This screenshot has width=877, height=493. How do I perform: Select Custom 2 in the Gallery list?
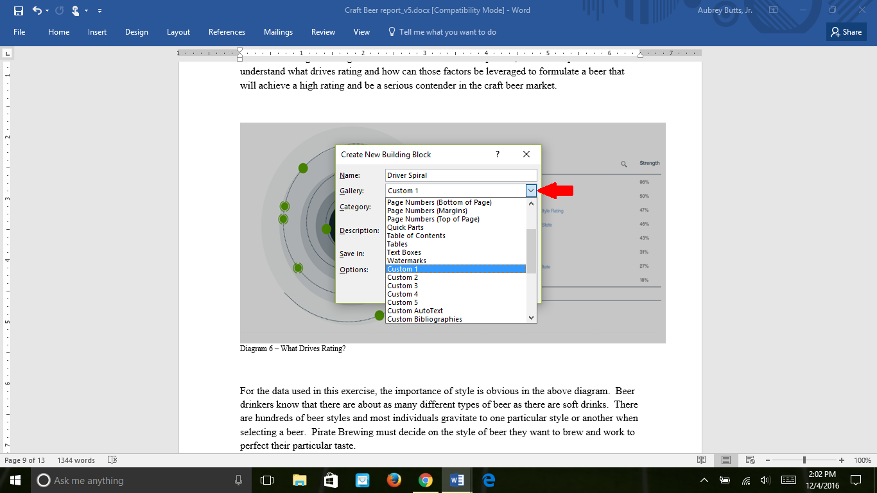[402, 277]
